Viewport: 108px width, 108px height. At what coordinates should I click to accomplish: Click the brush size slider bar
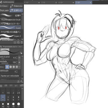coord(5,59)
